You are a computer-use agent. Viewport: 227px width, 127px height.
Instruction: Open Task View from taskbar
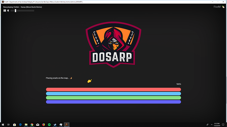[x=9, y=125]
